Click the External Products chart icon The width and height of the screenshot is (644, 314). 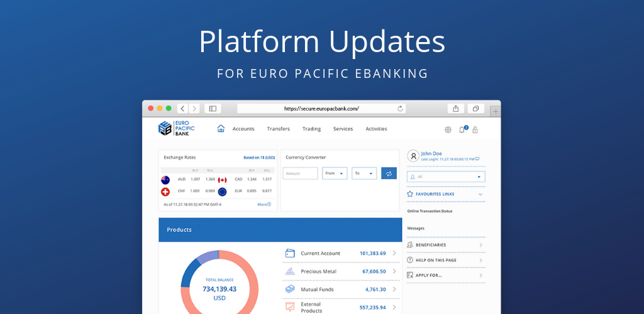click(x=290, y=307)
